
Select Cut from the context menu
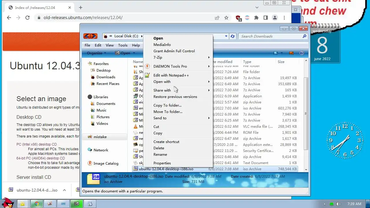(x=156, y=127)
